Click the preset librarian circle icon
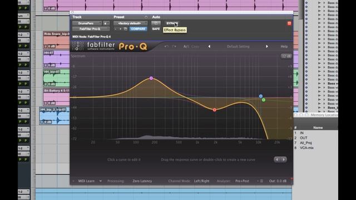The width and height of the screenshot is (356, 200). (146, 17)
